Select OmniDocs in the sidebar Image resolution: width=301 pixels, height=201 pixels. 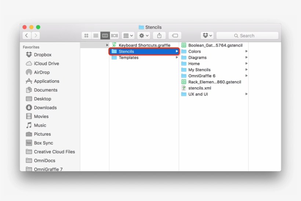point(40,161)
